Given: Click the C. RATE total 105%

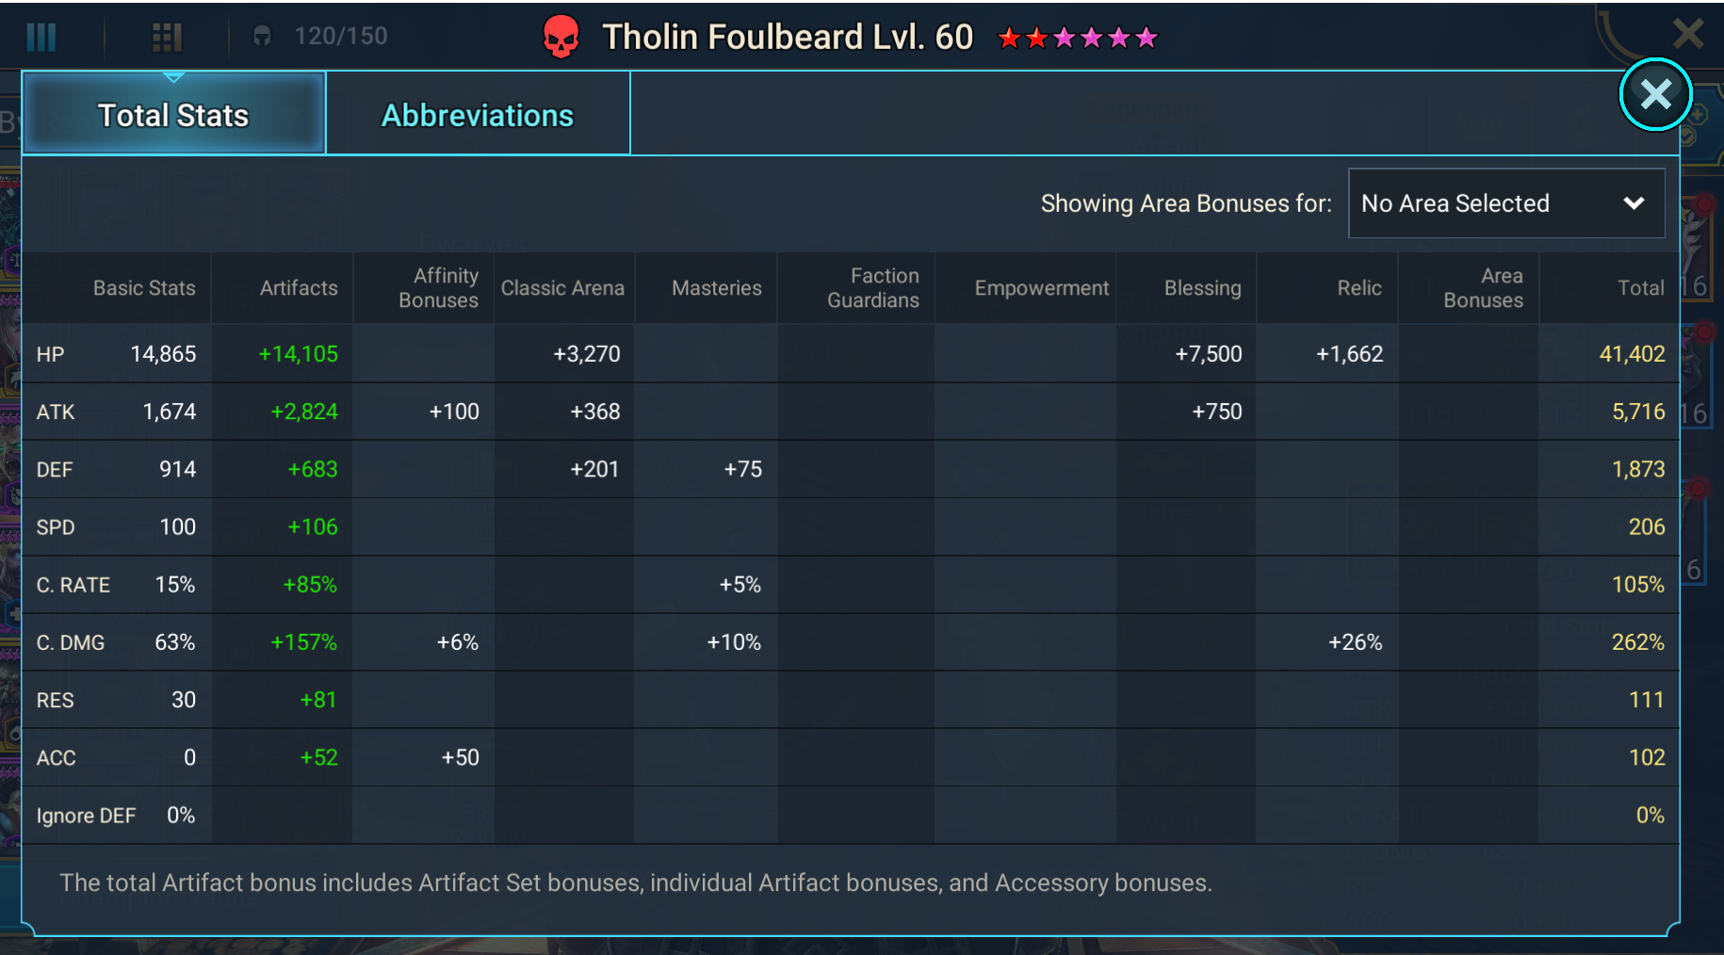Looking at the screenshot, I should click(x=1638, y=585).
